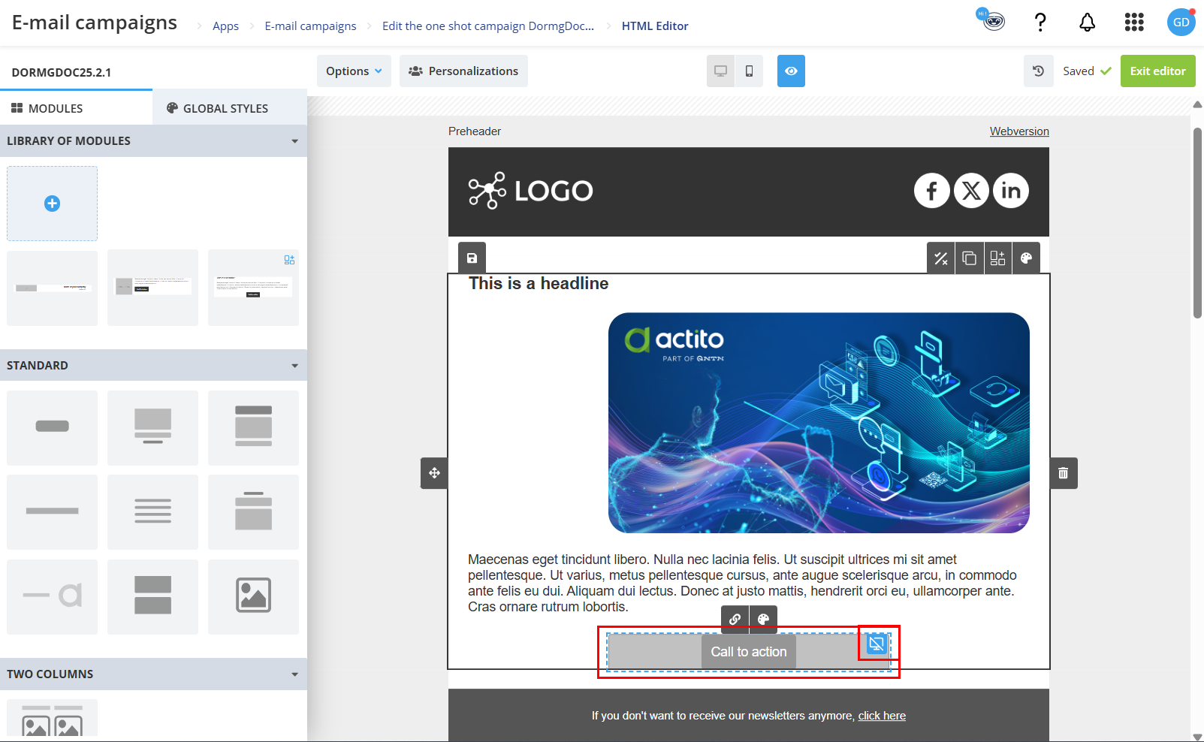Open the Options dropdown

coord(354,71)
